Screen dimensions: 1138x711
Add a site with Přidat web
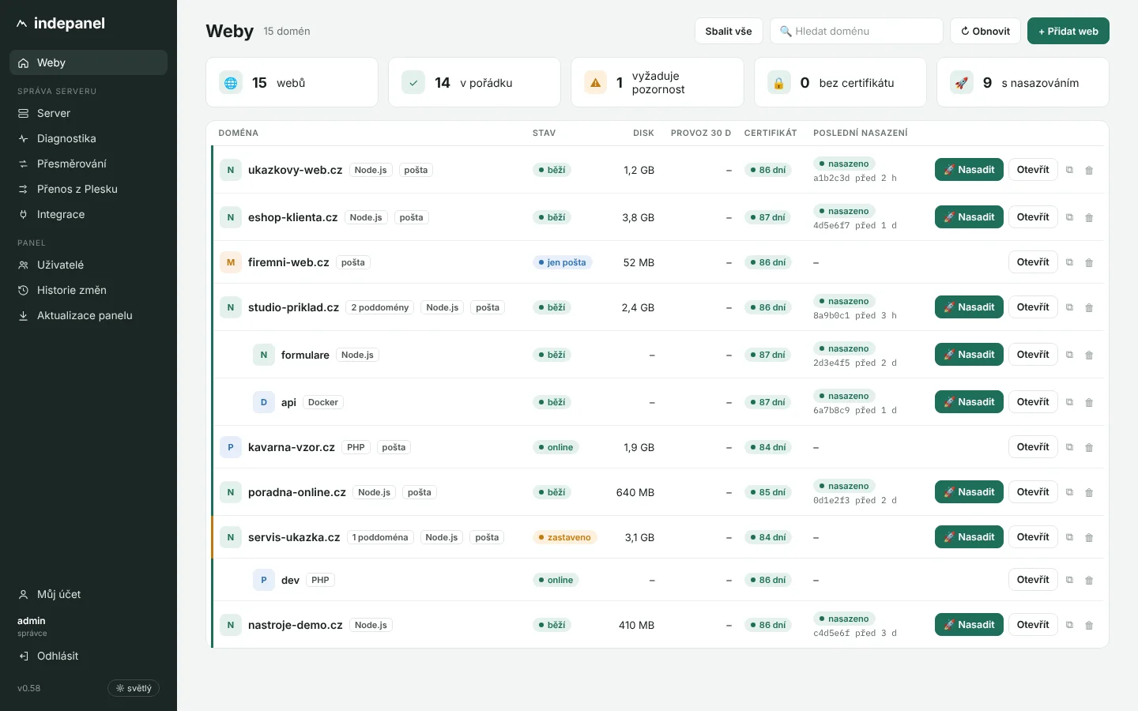[1068, 31]
